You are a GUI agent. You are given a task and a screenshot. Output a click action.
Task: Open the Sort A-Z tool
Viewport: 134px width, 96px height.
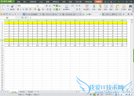[x=106, y=6]
